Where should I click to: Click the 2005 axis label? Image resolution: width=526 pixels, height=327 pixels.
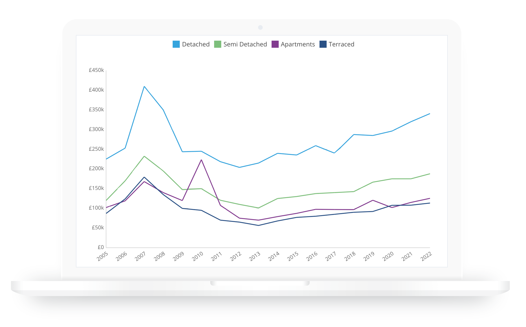pos(103,256)
